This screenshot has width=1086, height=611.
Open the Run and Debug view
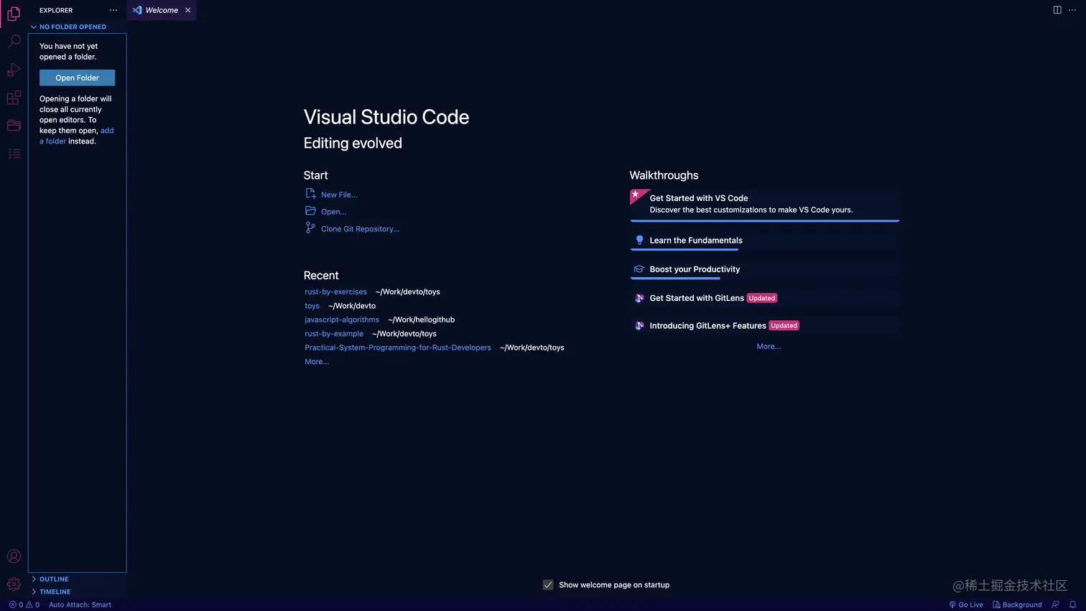tap(14, 70)
